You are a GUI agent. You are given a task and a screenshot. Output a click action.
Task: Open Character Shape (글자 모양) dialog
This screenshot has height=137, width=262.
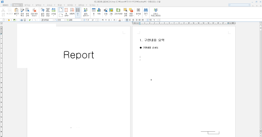[43, 10]
